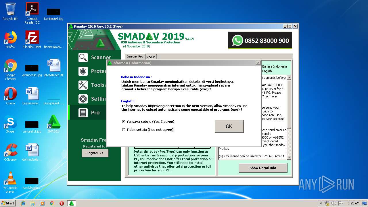
Task: Select the canuseful.jpg desktop file
Action: pyautogui.click(x=32, y=127)
